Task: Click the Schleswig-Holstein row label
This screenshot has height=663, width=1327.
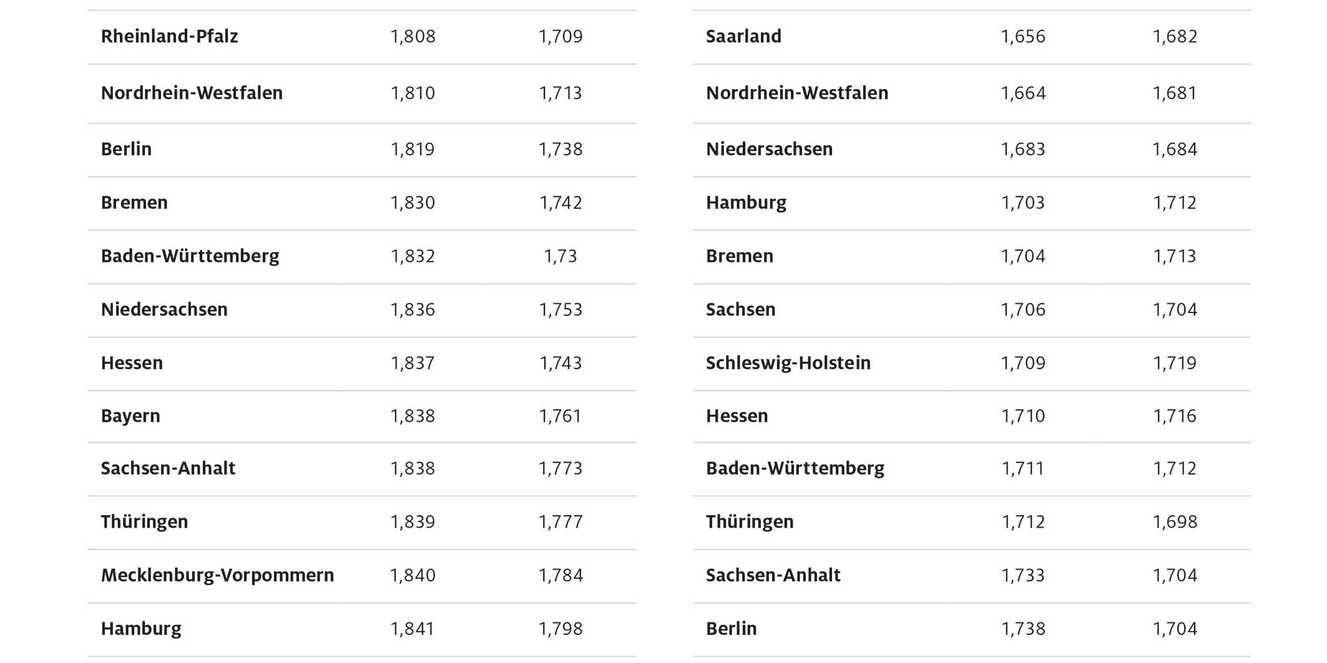Action: [788, 363]
